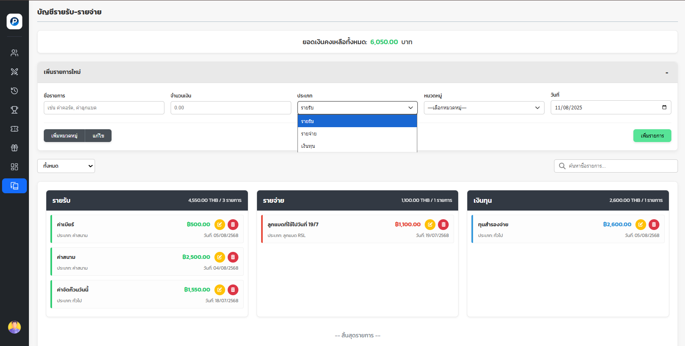
Task: Click the เพิ่มรายการ green button
Action: pos(652,136)
